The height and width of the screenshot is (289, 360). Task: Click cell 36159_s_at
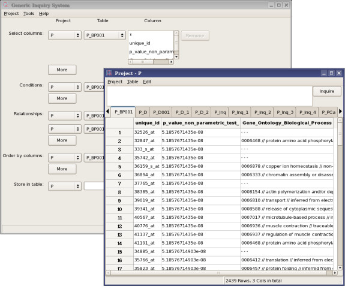[x=147, y=166]
